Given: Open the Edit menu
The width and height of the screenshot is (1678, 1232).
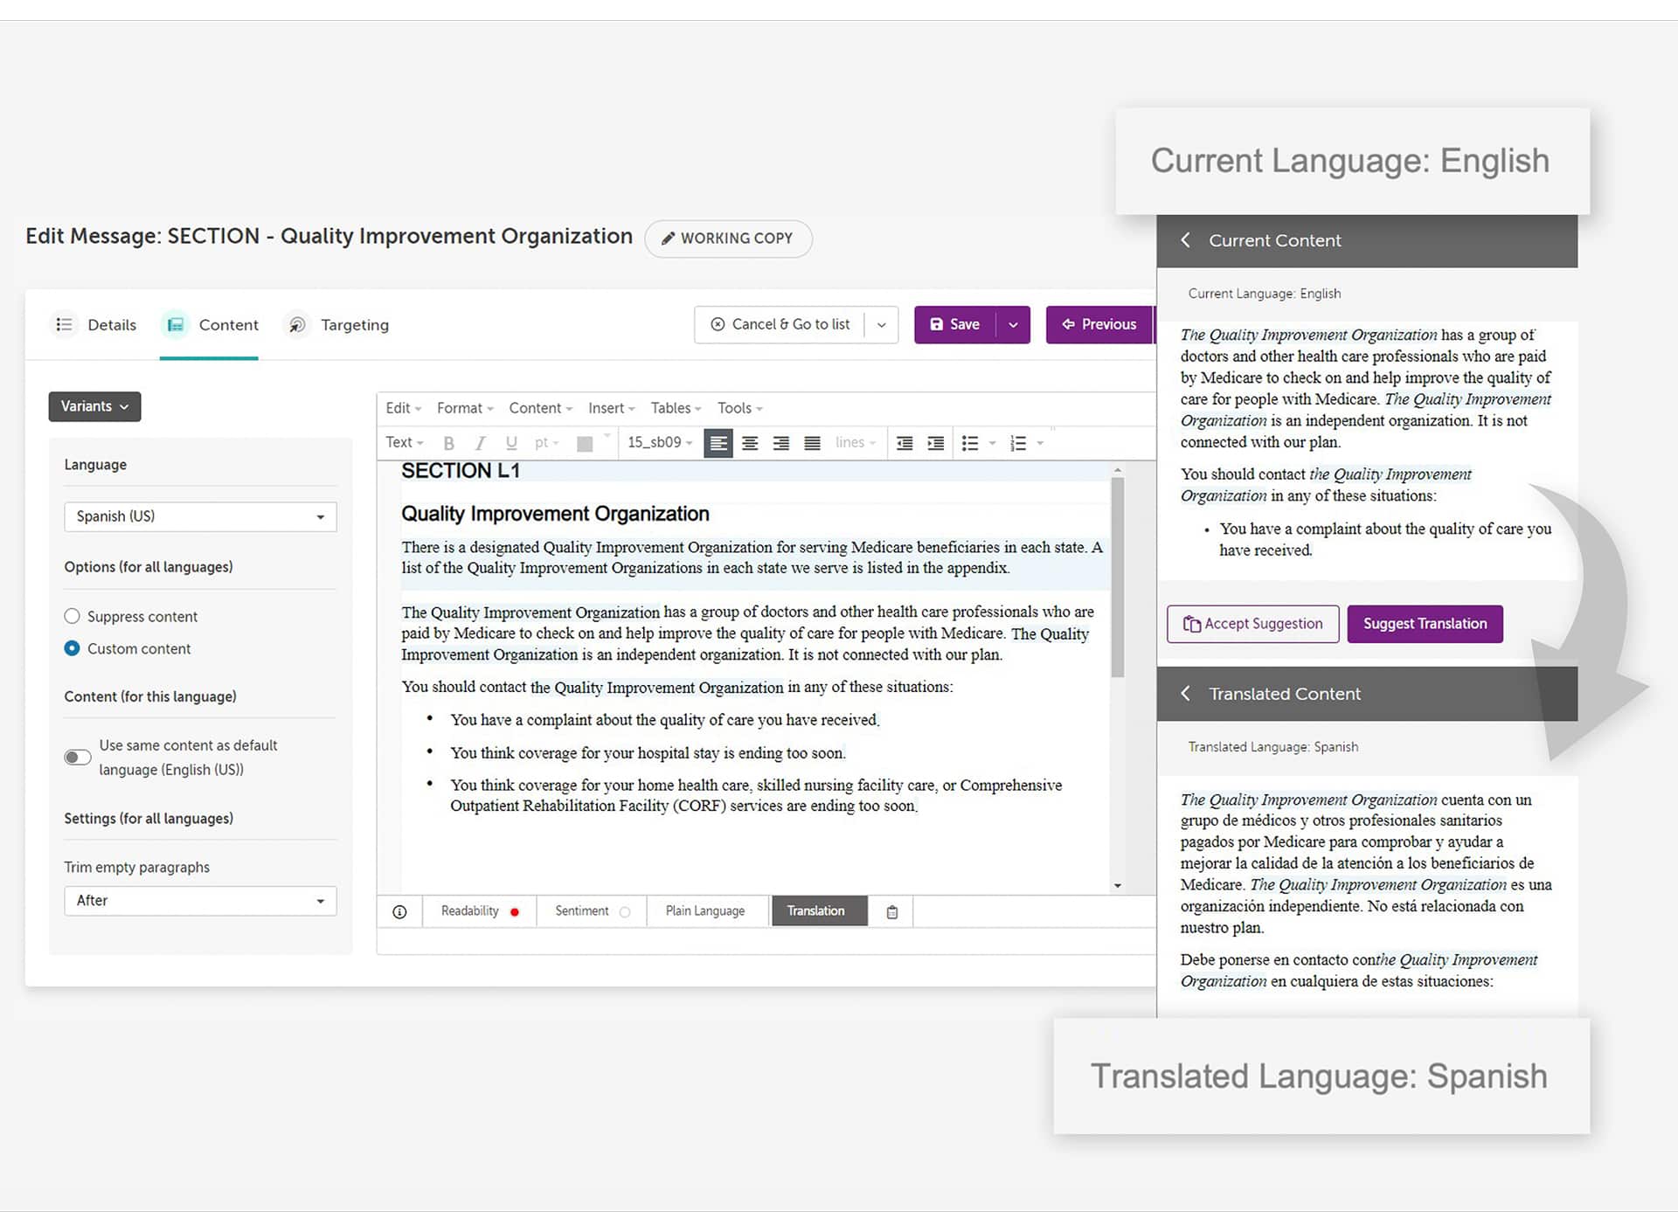Looking at the screenshot, I should click(403, 408).
